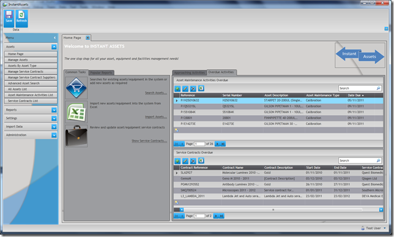Click the Refresh icon in the ribbon

(21, 18)
